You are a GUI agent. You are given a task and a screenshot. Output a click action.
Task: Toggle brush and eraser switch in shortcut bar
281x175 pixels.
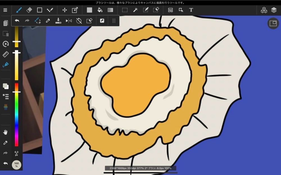[x=37, y=21]
